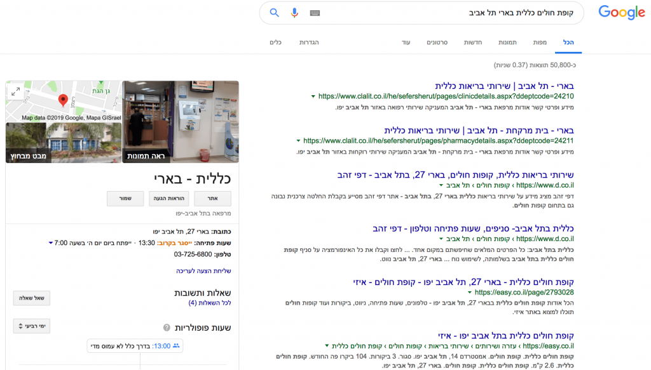Viewport: 651px width, 370px height.
Task: Open the מבט מבחוץ street view thumbnail
Action: click(x=64, y=143)
